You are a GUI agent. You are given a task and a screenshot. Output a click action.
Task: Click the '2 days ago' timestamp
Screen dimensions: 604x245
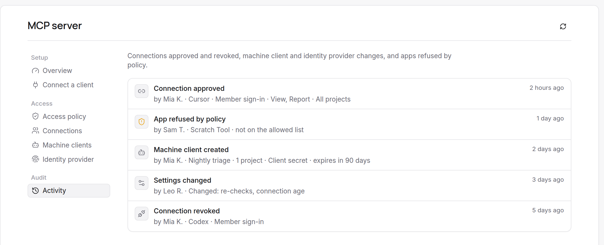[x=548, y=149]
